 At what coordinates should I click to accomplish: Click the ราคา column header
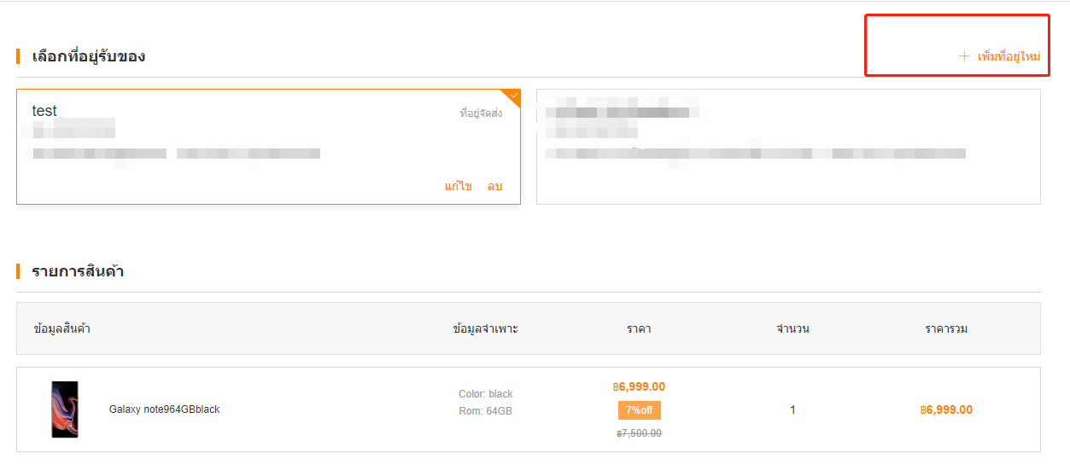pyautogui.click(x=639, y=328)
